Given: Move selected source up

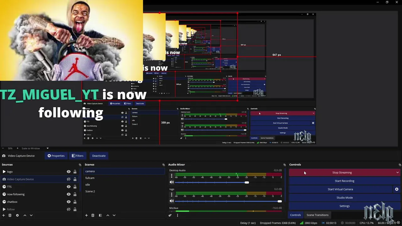Looking at the screenshot, I should point(25,215).
